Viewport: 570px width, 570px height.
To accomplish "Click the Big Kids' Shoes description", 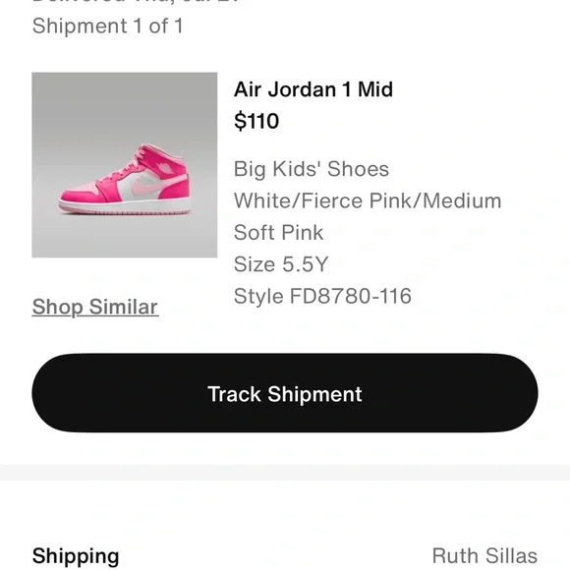I will tap(312, 169).
